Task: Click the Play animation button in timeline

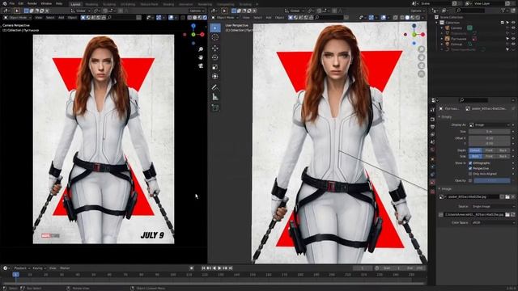Action: point(219,268)
